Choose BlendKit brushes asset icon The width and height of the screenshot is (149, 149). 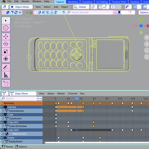[x=52, y=13]
